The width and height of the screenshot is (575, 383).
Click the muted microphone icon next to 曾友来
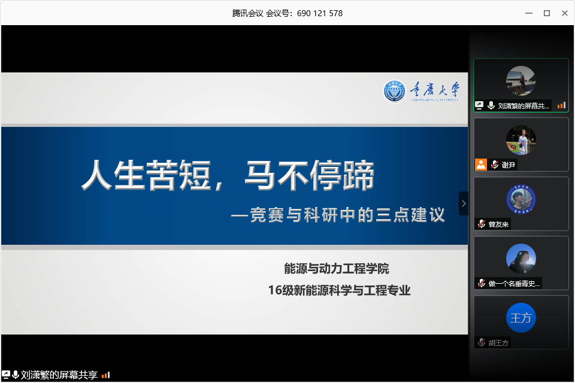point(481,224)
